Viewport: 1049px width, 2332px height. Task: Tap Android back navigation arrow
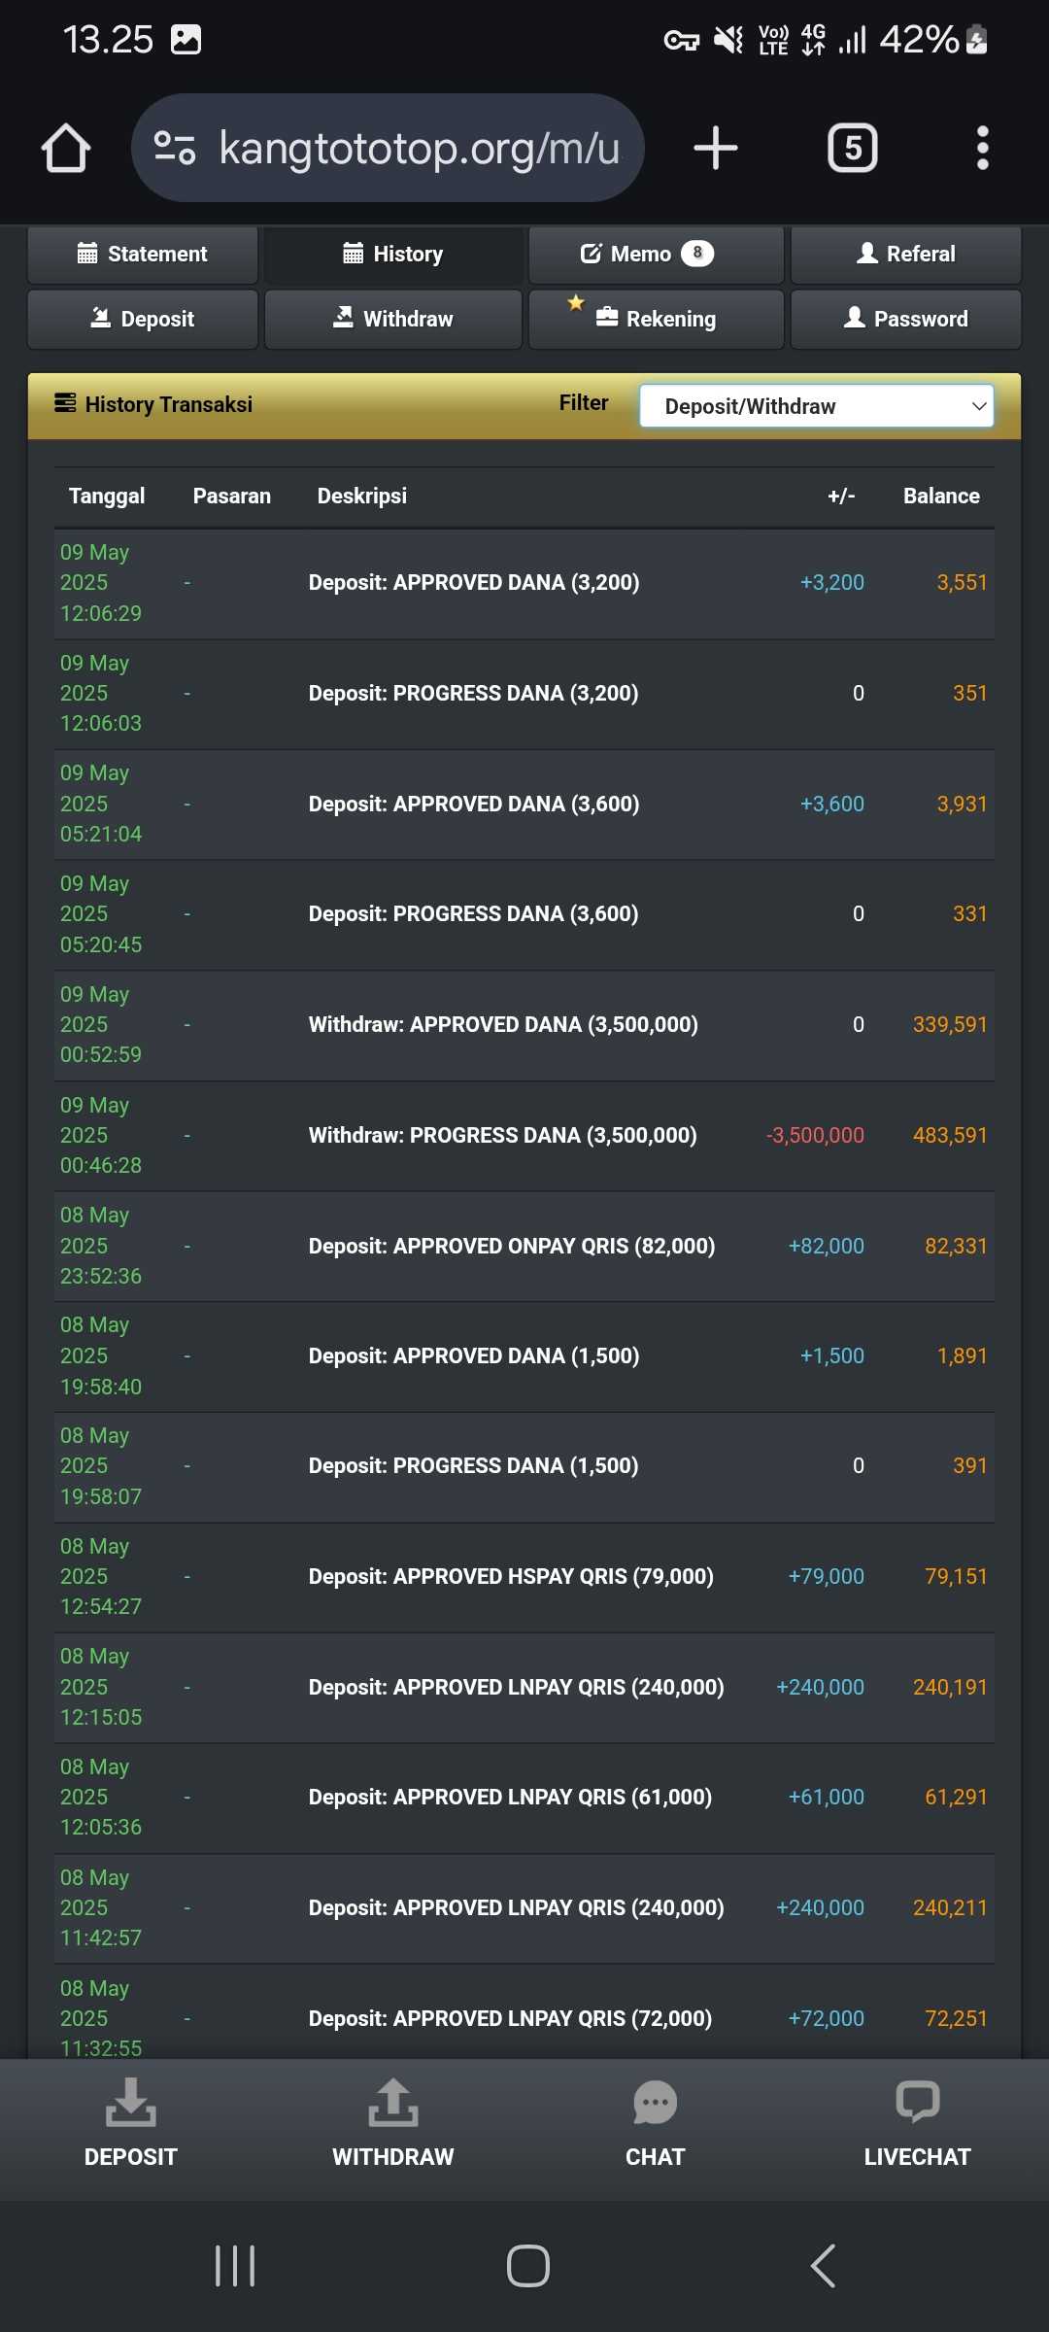point(823,2266)
